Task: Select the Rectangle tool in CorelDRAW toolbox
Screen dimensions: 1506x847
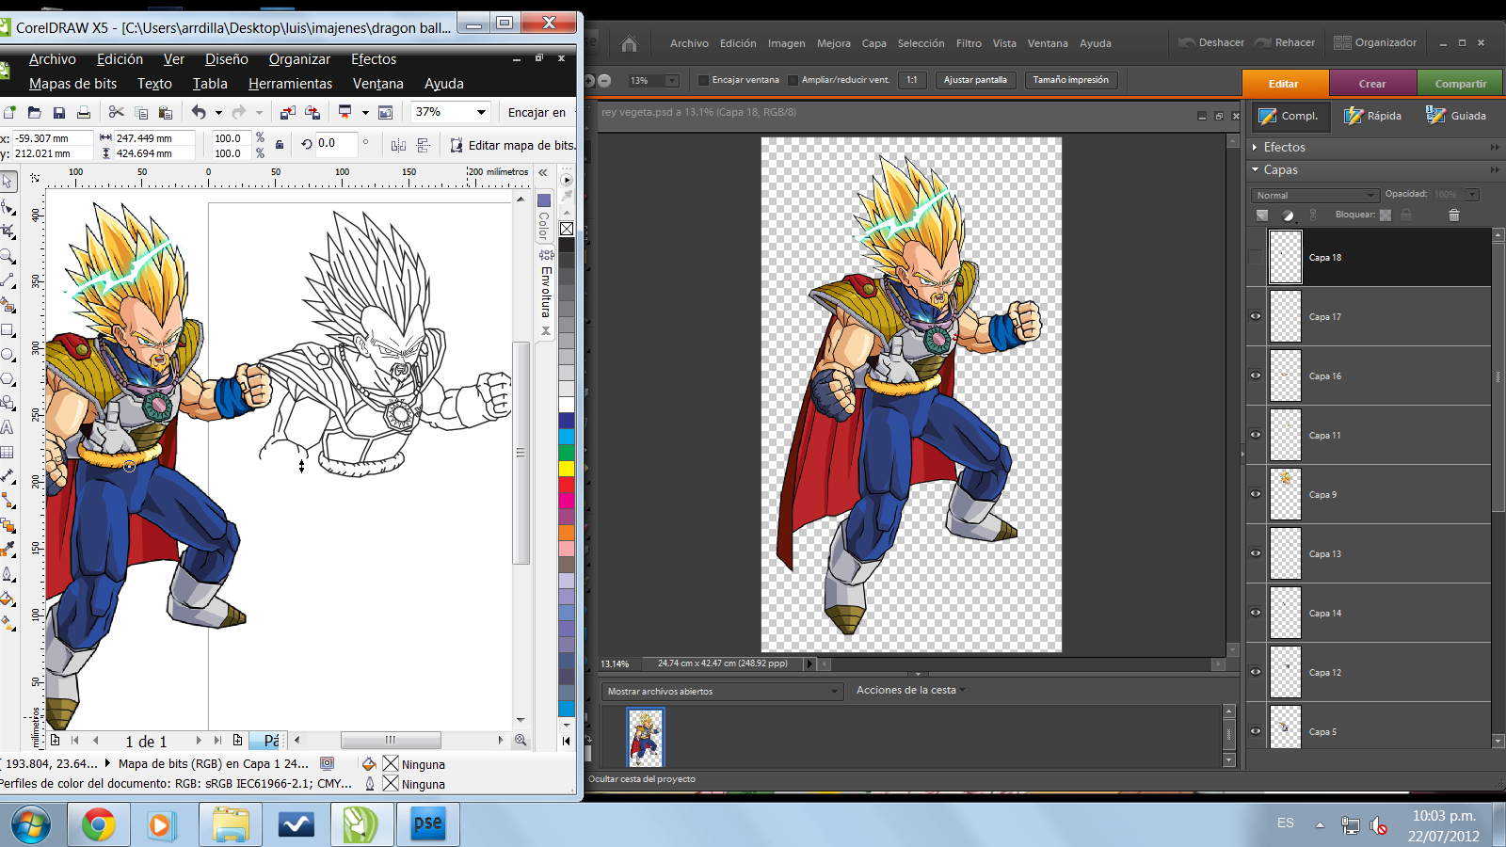Action: (x=8, y=330)
